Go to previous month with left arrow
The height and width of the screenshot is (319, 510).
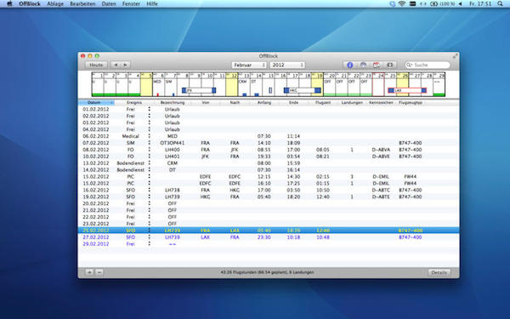click(x=116, y=66)
